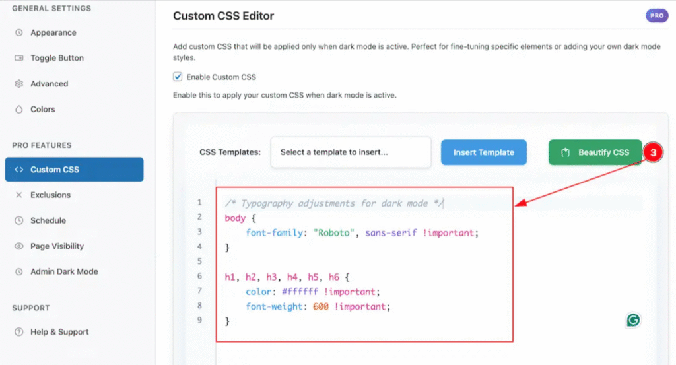676x365 pixels.
Task: Click the Beautify CSS button
Action: (x=595, y=152)
